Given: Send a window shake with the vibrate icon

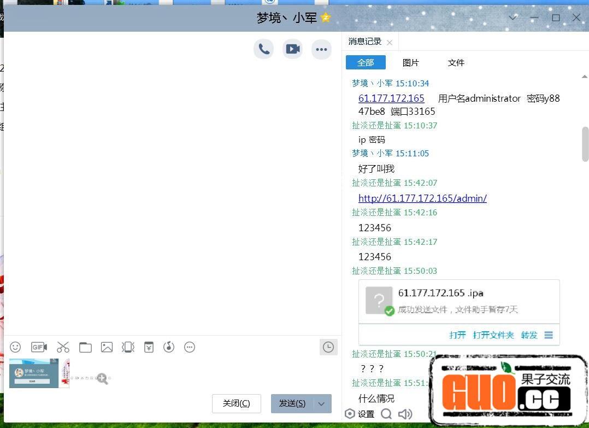Looking at the screenshot, I should coord(128,347).
